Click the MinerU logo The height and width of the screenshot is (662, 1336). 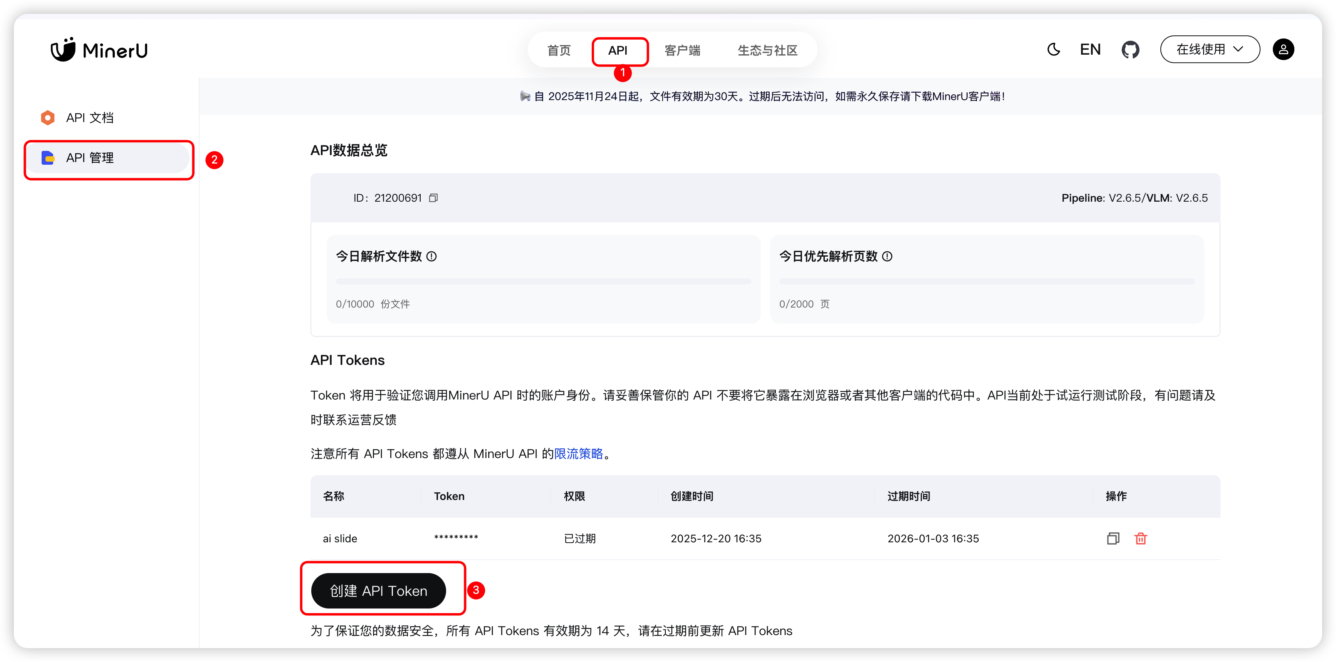tap(99, 50)
